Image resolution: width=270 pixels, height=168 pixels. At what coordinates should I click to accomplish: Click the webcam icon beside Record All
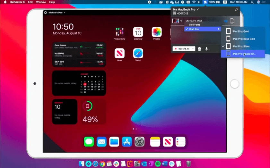pos(200,49)
